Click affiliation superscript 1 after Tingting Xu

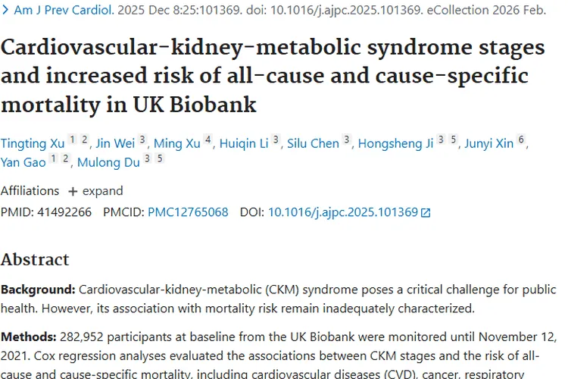[73, 139]
